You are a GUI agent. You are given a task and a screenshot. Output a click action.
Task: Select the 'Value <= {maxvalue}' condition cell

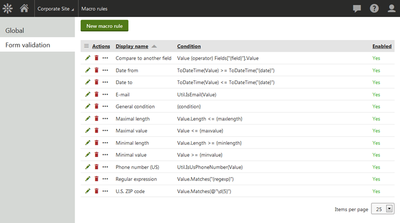click(x=200, y=130)
